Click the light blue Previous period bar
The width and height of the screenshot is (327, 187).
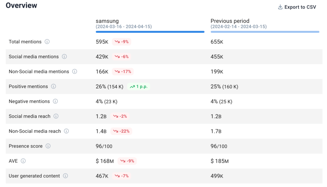265,32
